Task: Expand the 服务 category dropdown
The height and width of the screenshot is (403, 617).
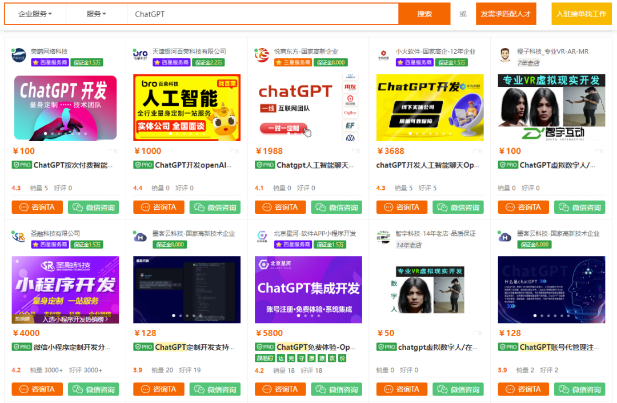Action: coord(96,14)
